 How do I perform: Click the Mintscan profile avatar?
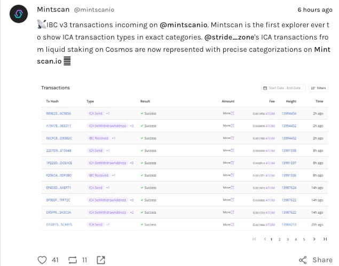[x=19, y=16]
